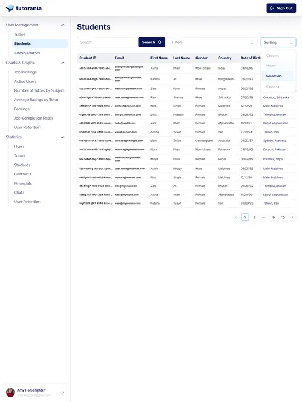Click email jane.doe@example.com
The height and width of the screenshot is (402, 302).
129,141
